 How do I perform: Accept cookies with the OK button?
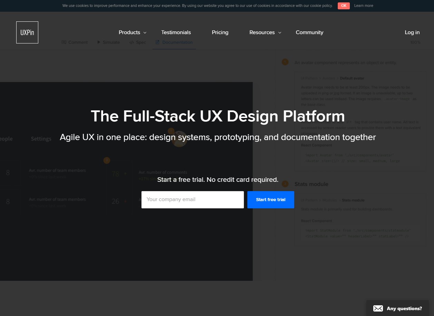[343, 6]
